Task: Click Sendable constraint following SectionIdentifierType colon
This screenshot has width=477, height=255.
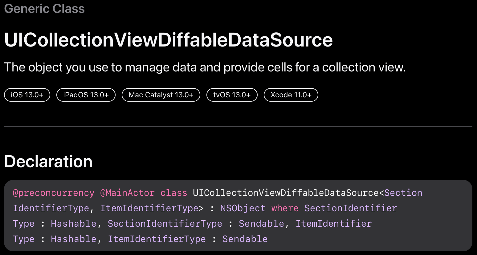Action: [x=261, y=224]
